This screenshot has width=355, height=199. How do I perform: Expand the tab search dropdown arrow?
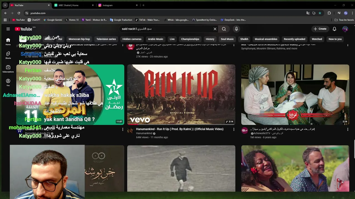click(x=5, y=5)
